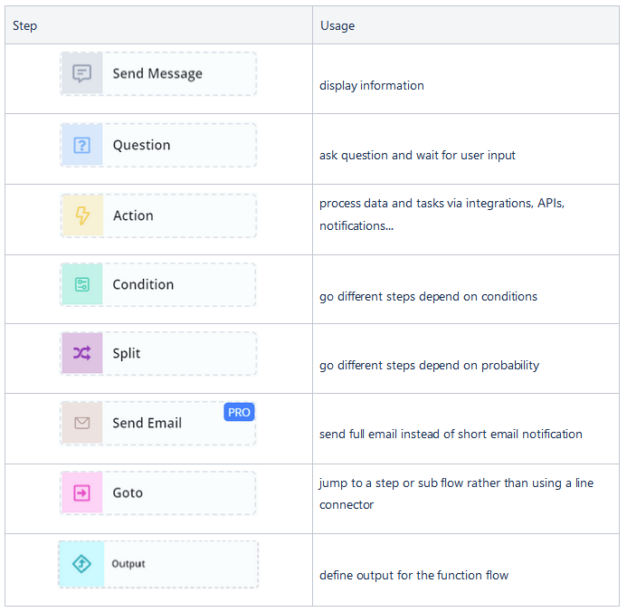Click the Question mark step icon
The width and height of the screenshot is (627, 612).
82,145
